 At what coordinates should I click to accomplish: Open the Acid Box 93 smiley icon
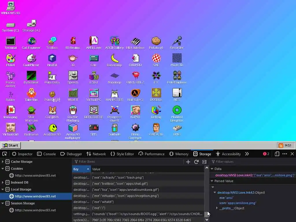click(52, 130)
